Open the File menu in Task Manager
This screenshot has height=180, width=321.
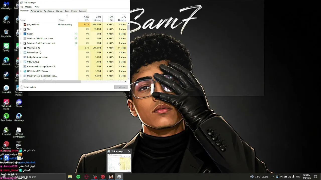pyautogui.click(x=21, y=7)
